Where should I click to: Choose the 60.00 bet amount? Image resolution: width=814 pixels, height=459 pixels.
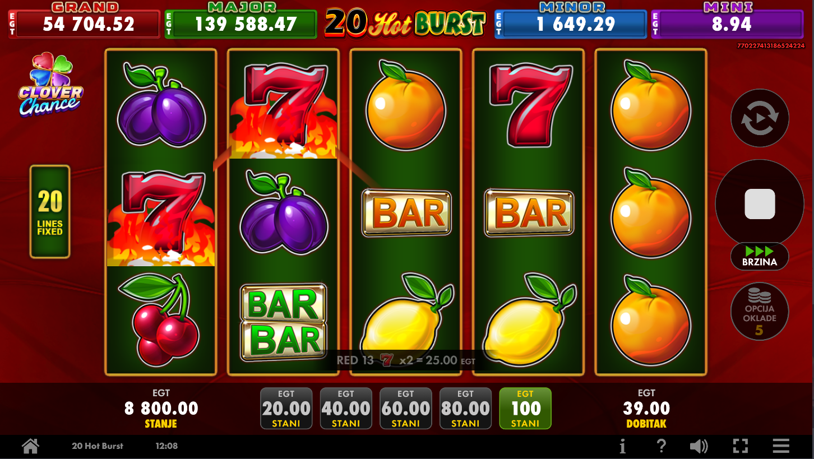click(406, 409)
